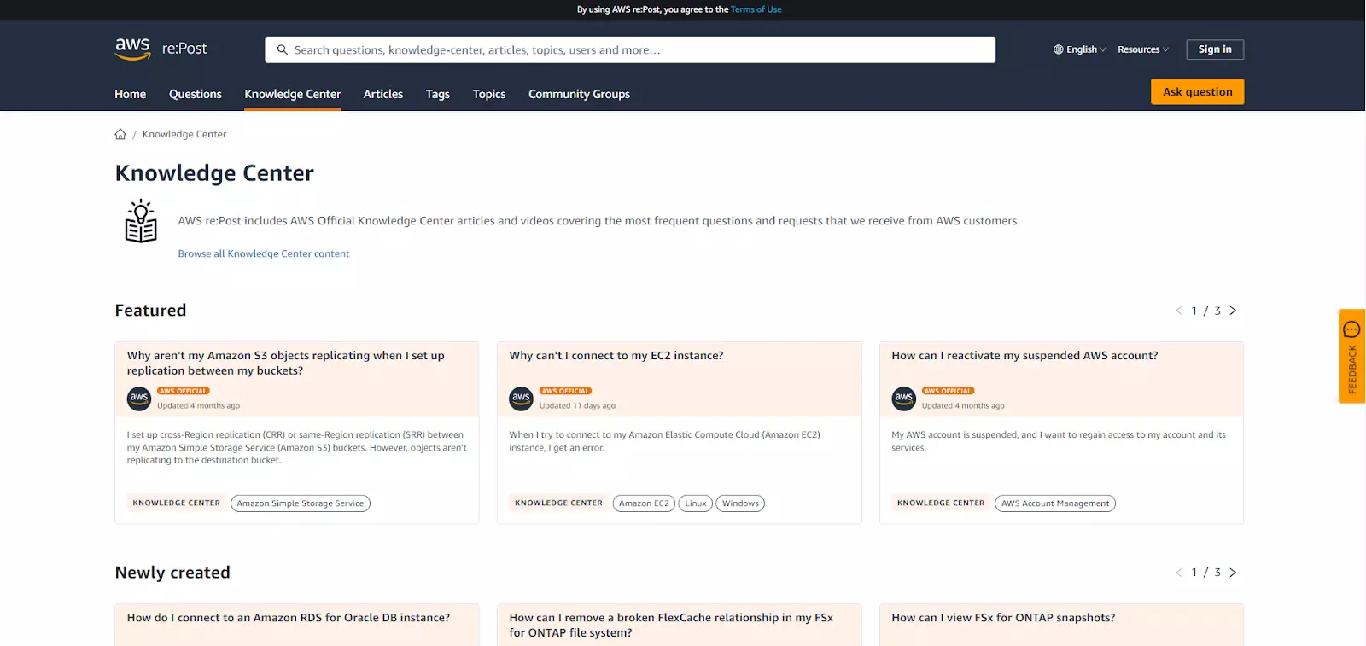Expand the English language dropdown
The image size is (1366, 646).
(x=1079, y=49)
